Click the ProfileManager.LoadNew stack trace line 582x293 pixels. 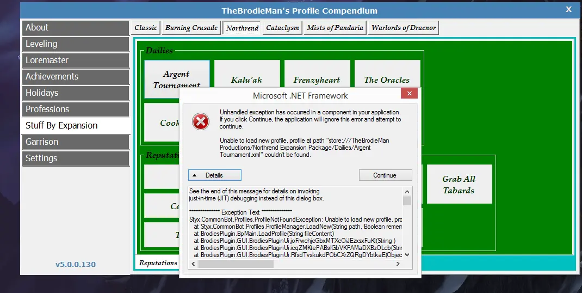pos(298,227)
